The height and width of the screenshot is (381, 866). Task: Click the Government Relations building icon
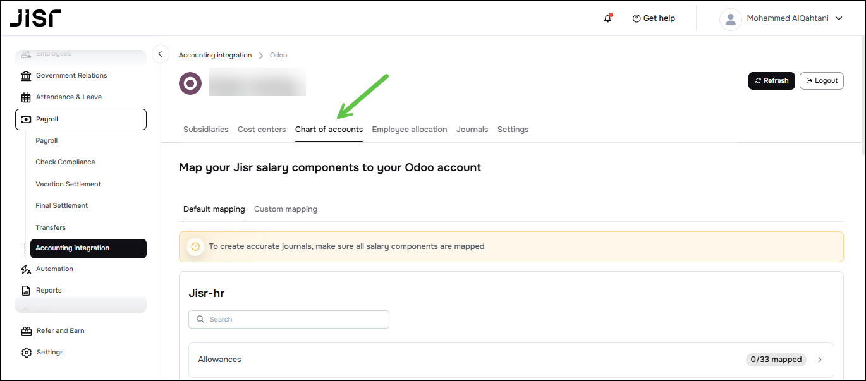click(26, 76)
